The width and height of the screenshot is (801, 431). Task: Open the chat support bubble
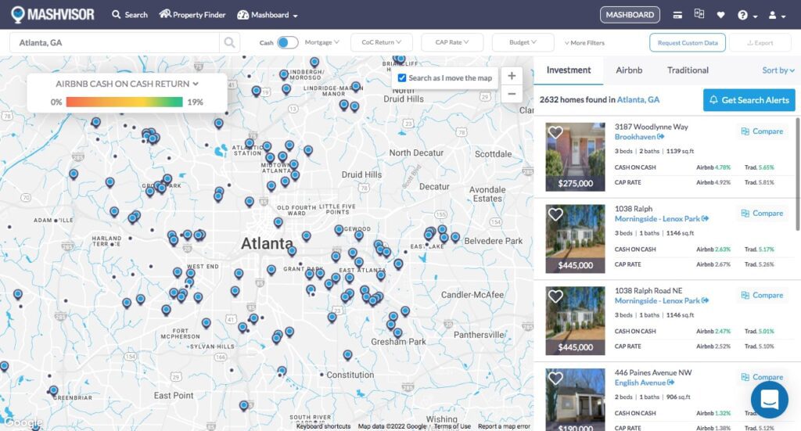click(769, 399)
